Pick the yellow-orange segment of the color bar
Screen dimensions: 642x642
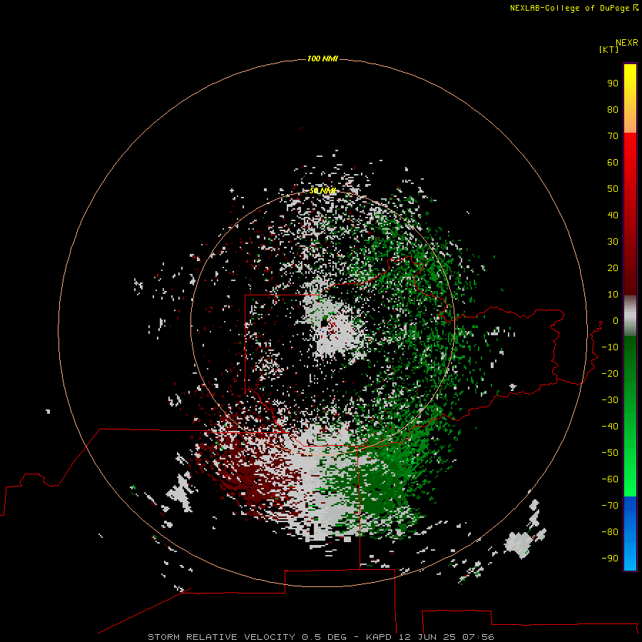pyautogui.click(x=630, y=98)
